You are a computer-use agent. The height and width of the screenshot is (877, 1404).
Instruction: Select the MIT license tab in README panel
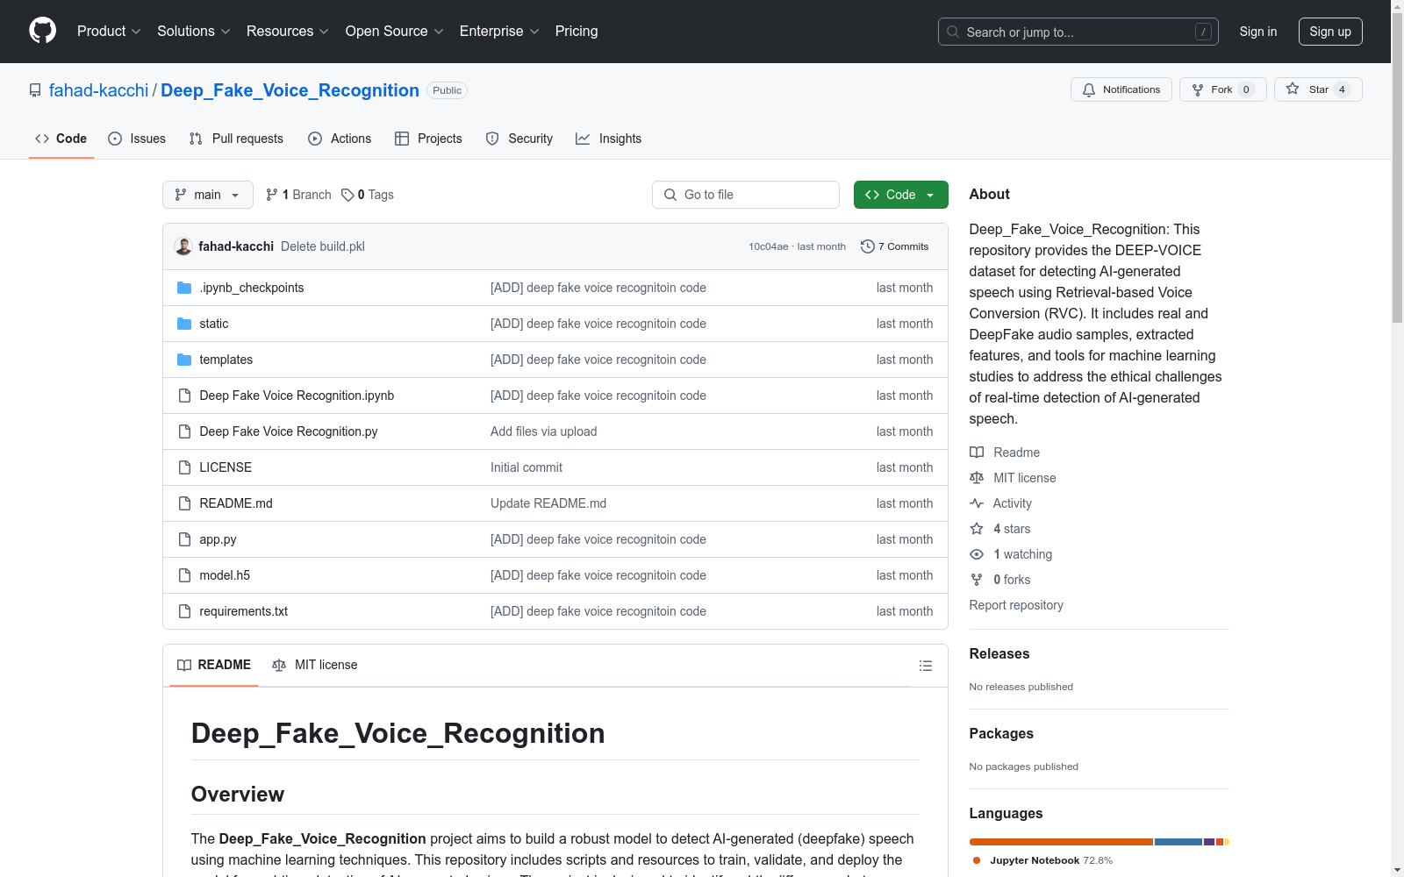tap(315, 665)
